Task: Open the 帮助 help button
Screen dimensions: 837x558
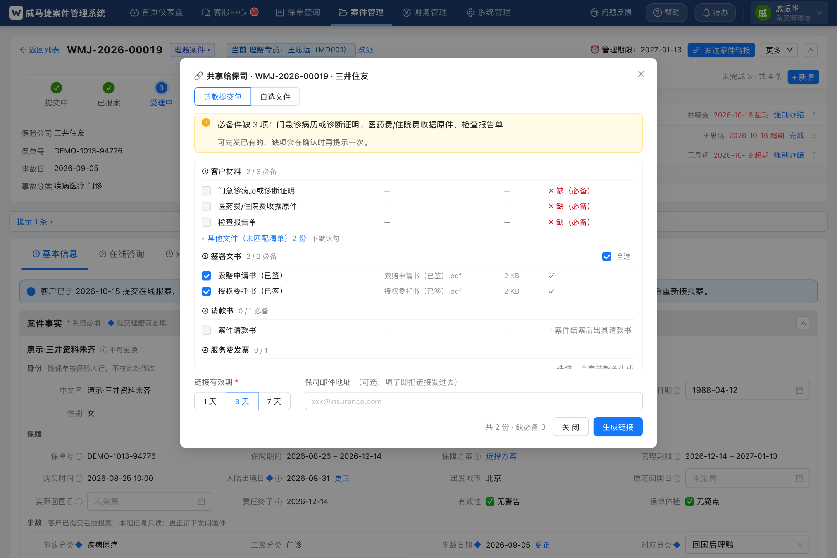Action: (x=666, y=13)
